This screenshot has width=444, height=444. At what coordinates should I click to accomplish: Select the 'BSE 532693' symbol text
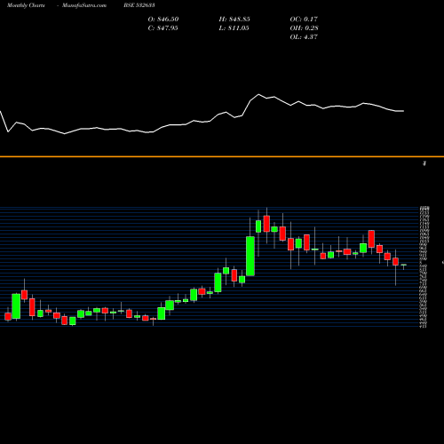[139, 5]
